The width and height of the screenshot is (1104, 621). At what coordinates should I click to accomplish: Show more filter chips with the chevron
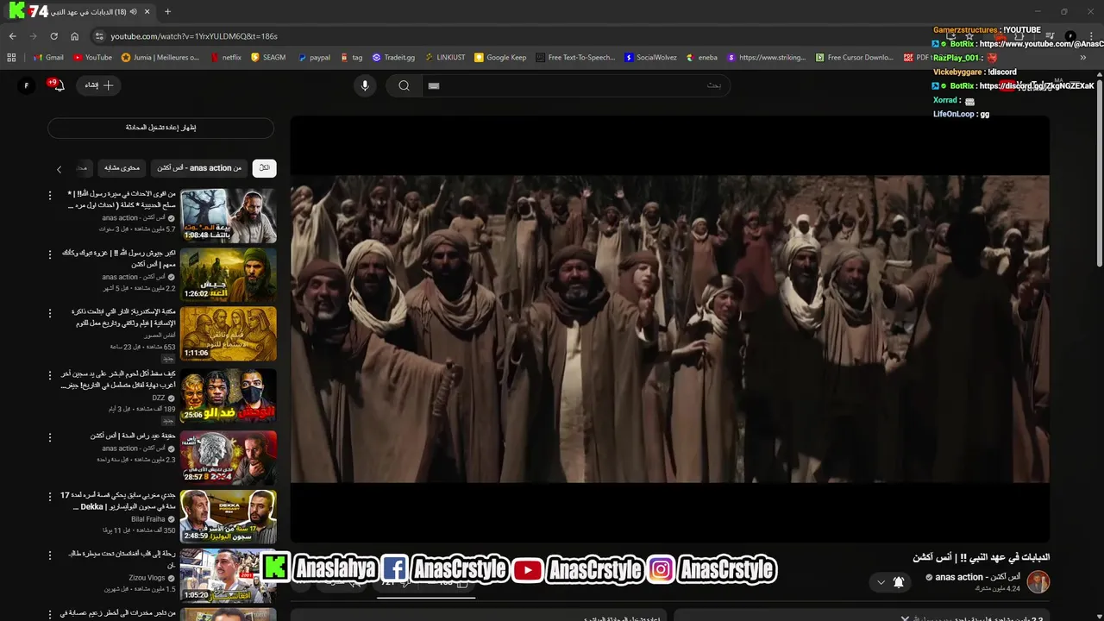coord(59,169)
